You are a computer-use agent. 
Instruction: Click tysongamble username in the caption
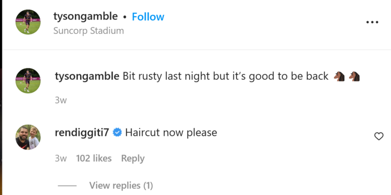(x=87, y=76)
